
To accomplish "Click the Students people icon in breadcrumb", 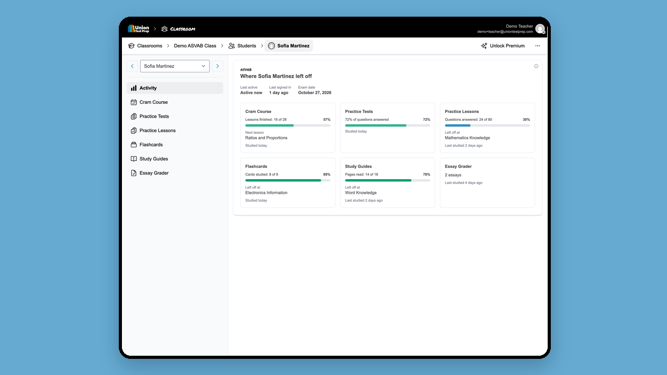I will [x=232, y=46].
